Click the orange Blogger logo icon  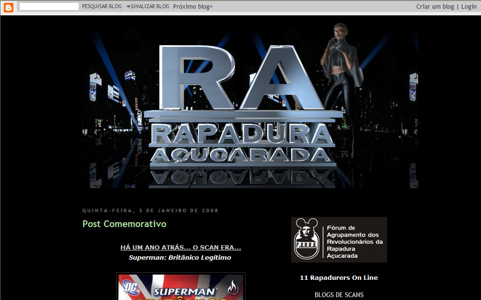pos(9,7)
